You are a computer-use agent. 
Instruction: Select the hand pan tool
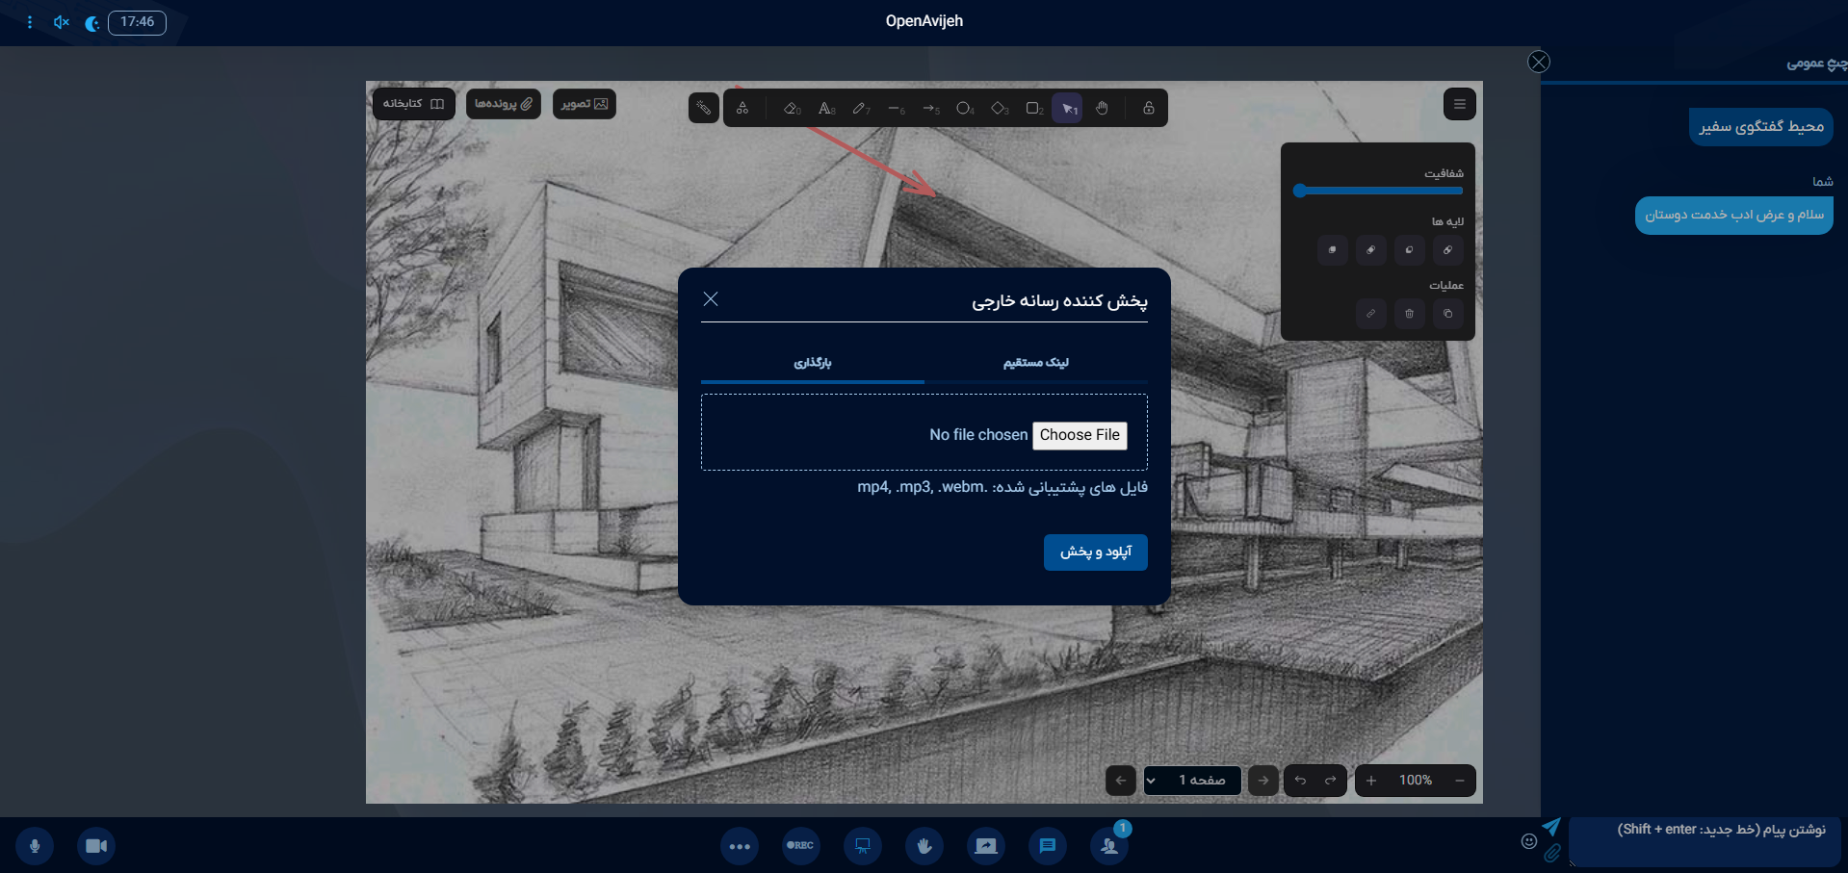coord(1102,109)
